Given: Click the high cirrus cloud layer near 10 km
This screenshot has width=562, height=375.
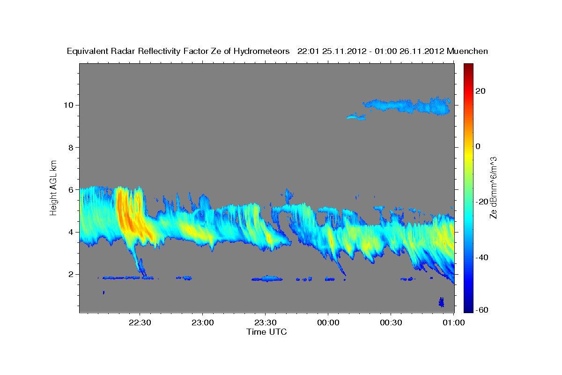Looking at the screenshot, I should tap(407, 106).
